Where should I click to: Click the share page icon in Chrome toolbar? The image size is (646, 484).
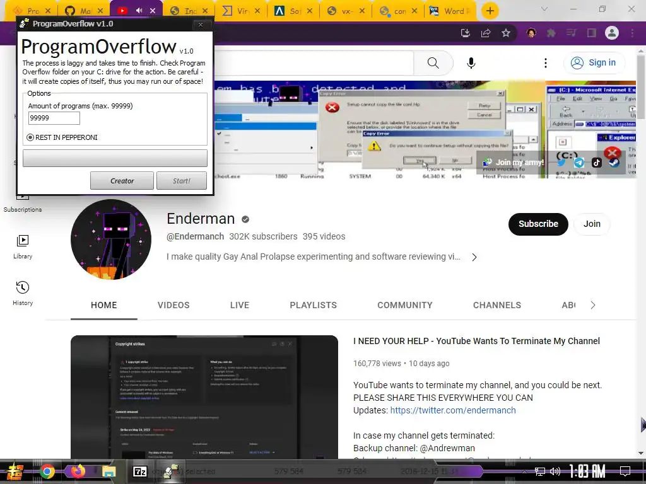tap(486, 33)
